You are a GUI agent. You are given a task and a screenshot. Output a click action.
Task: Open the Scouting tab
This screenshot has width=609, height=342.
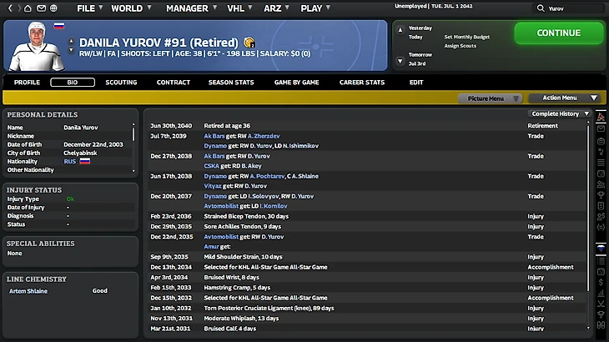point(121,83)
